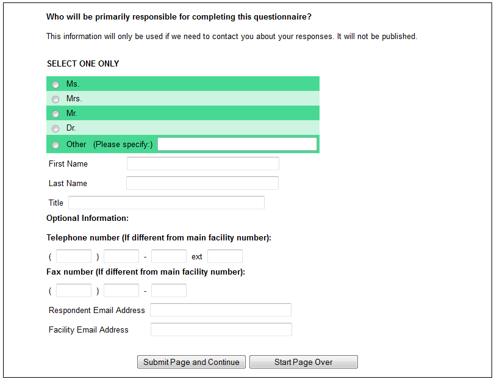Focus the fax prefix field
This screenshot has width=497, height=382.
click(x=121, y=290)
